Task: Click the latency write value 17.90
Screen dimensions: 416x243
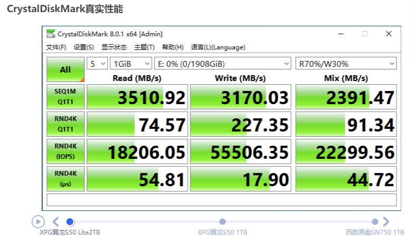Action: [240, 179]
